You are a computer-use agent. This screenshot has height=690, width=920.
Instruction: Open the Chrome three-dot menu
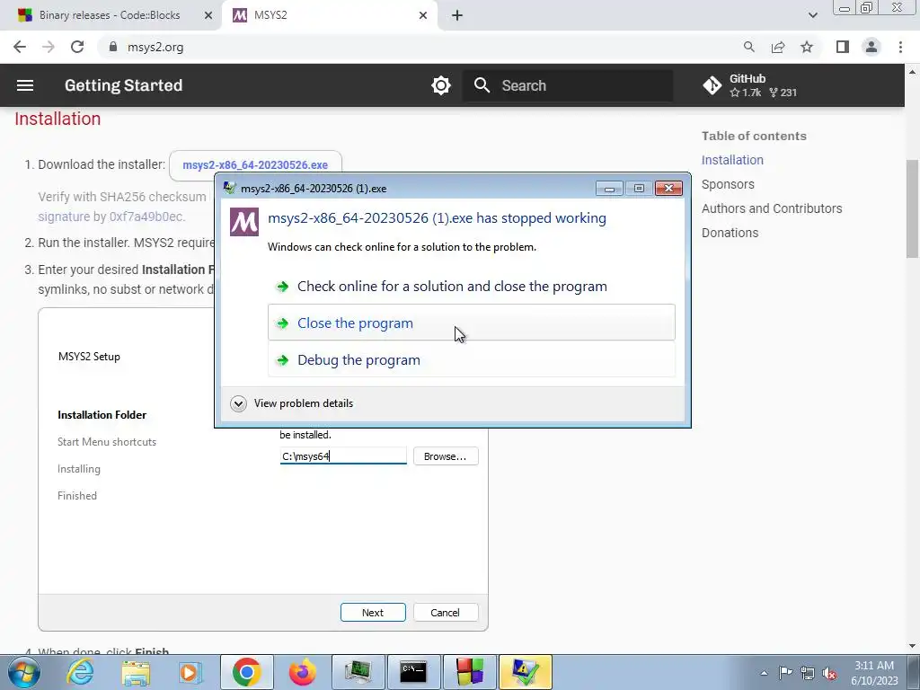coord(900,47)
